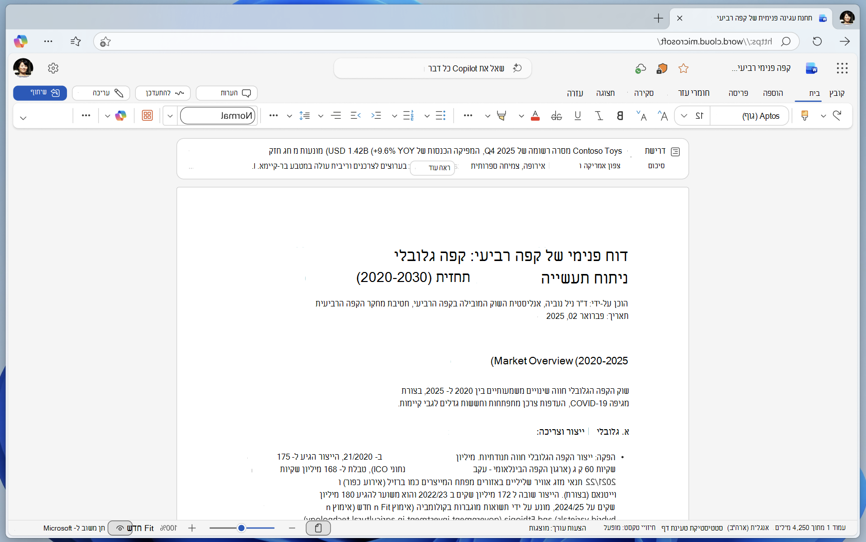Toggle italic formatting

click(599, 116)
